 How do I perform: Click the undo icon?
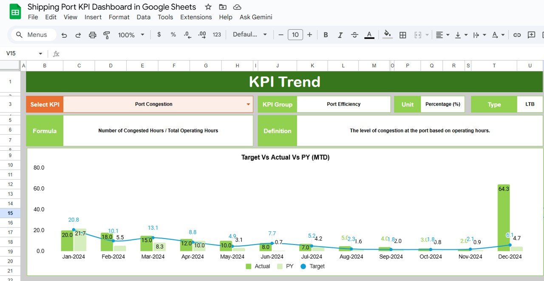pos(64,35)
